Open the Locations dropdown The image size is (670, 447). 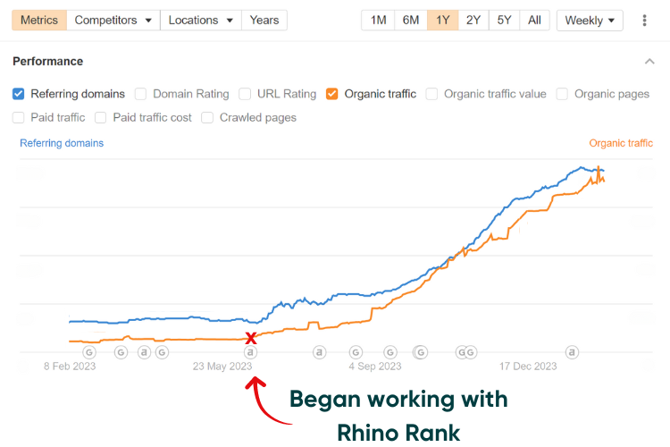point(201,20)
